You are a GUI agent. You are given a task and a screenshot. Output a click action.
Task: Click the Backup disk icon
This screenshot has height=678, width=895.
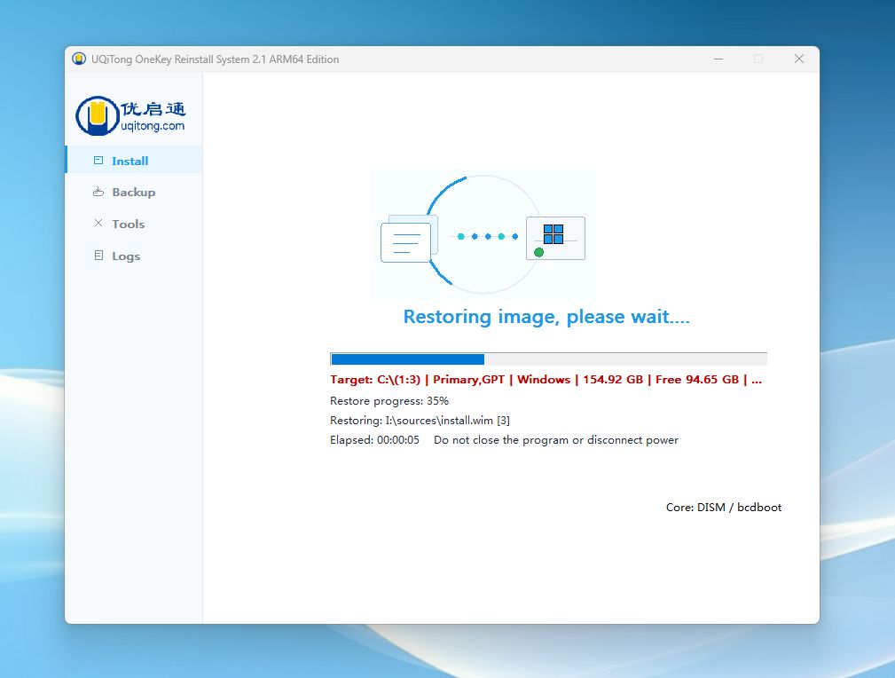click(98, 192)
